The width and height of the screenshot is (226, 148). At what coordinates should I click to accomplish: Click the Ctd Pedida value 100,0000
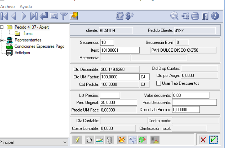tap(120, 84)
